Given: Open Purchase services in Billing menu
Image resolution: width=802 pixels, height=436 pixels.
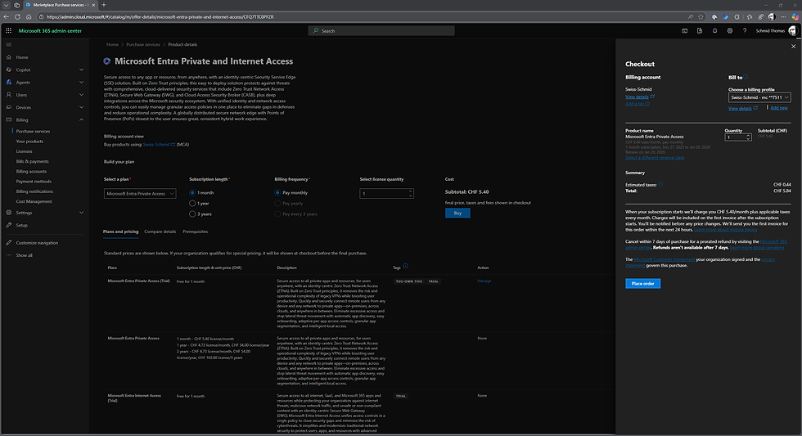Looking at the screenshot, I should [x=33, y=132].
